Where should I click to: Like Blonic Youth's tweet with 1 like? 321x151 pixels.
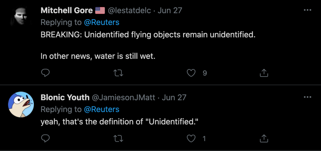191,138
